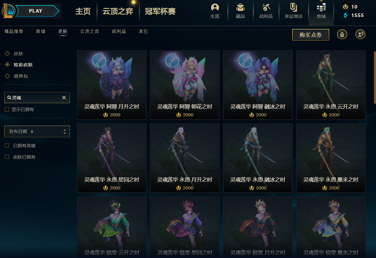376x258 pixels.
Task: Open the account refresh icon
Action: click(x=360, y=34)
